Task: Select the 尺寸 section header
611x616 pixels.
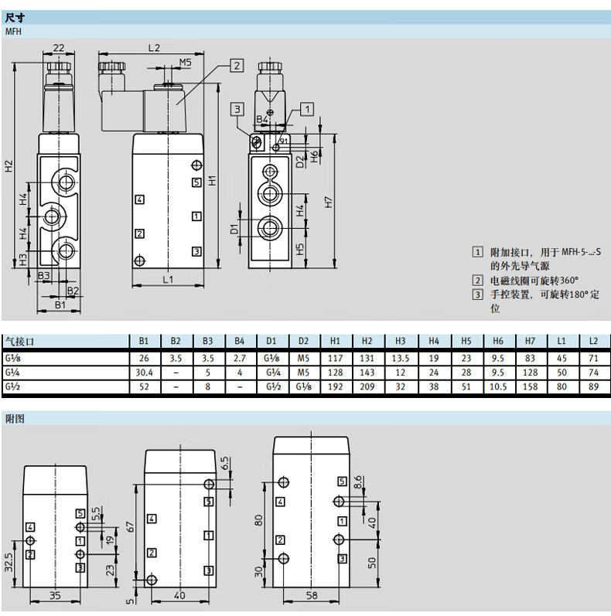Action: tap(15, 16)
